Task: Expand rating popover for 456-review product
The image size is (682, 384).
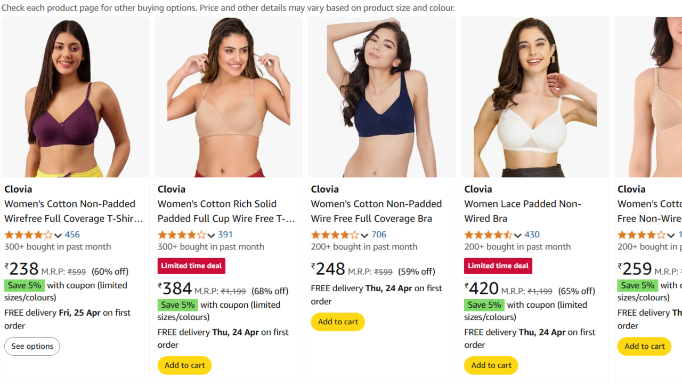Action: 58,235
